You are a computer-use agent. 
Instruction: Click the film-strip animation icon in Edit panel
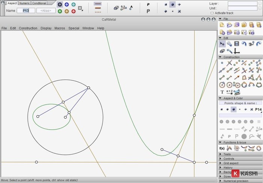click(237, 44)
